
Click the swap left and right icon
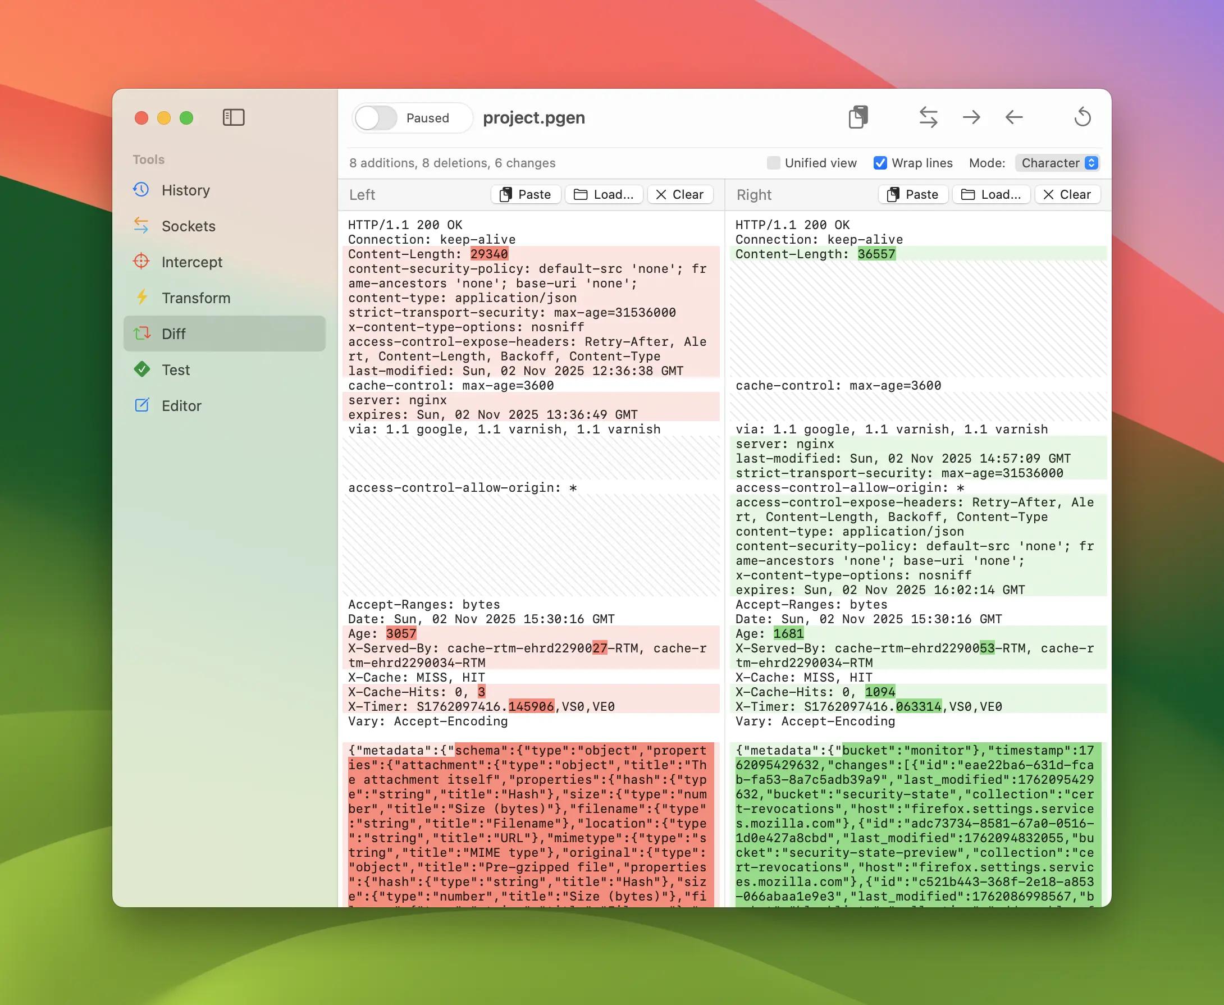click(928, 117)
